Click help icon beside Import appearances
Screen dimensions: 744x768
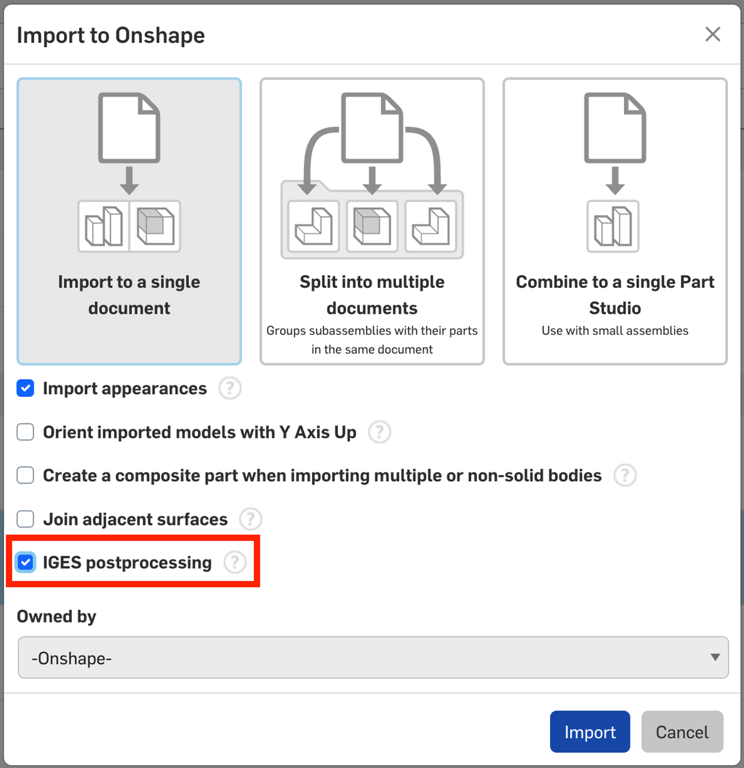tap(230, 388)
